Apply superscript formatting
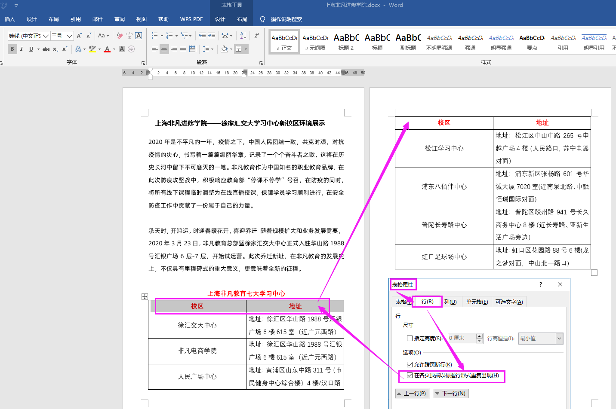 65,49
